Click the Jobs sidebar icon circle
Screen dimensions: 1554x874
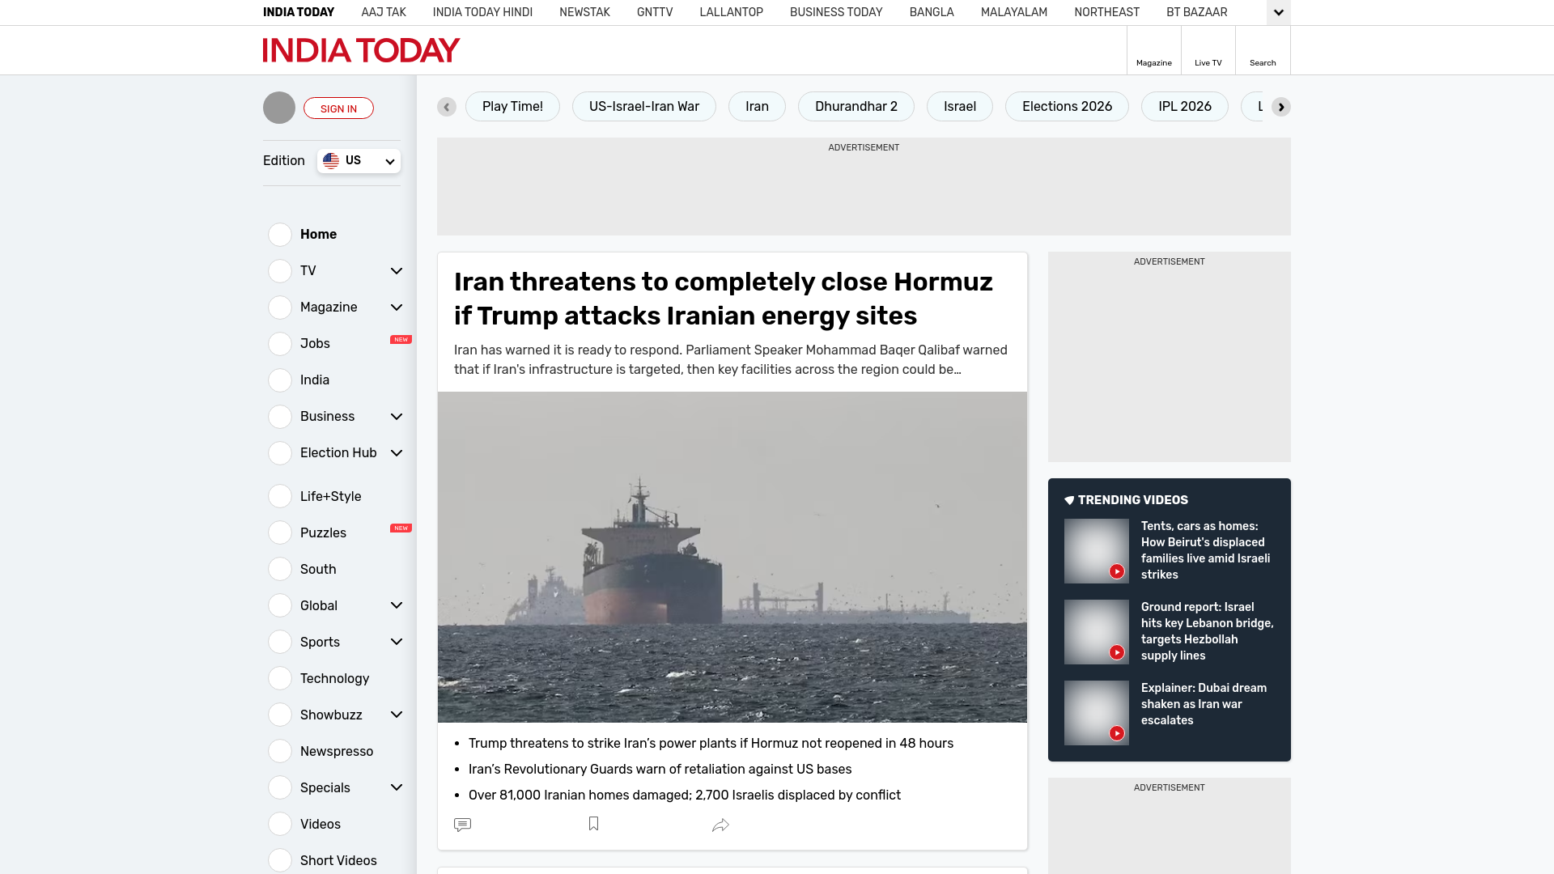[x=280, y=344]
